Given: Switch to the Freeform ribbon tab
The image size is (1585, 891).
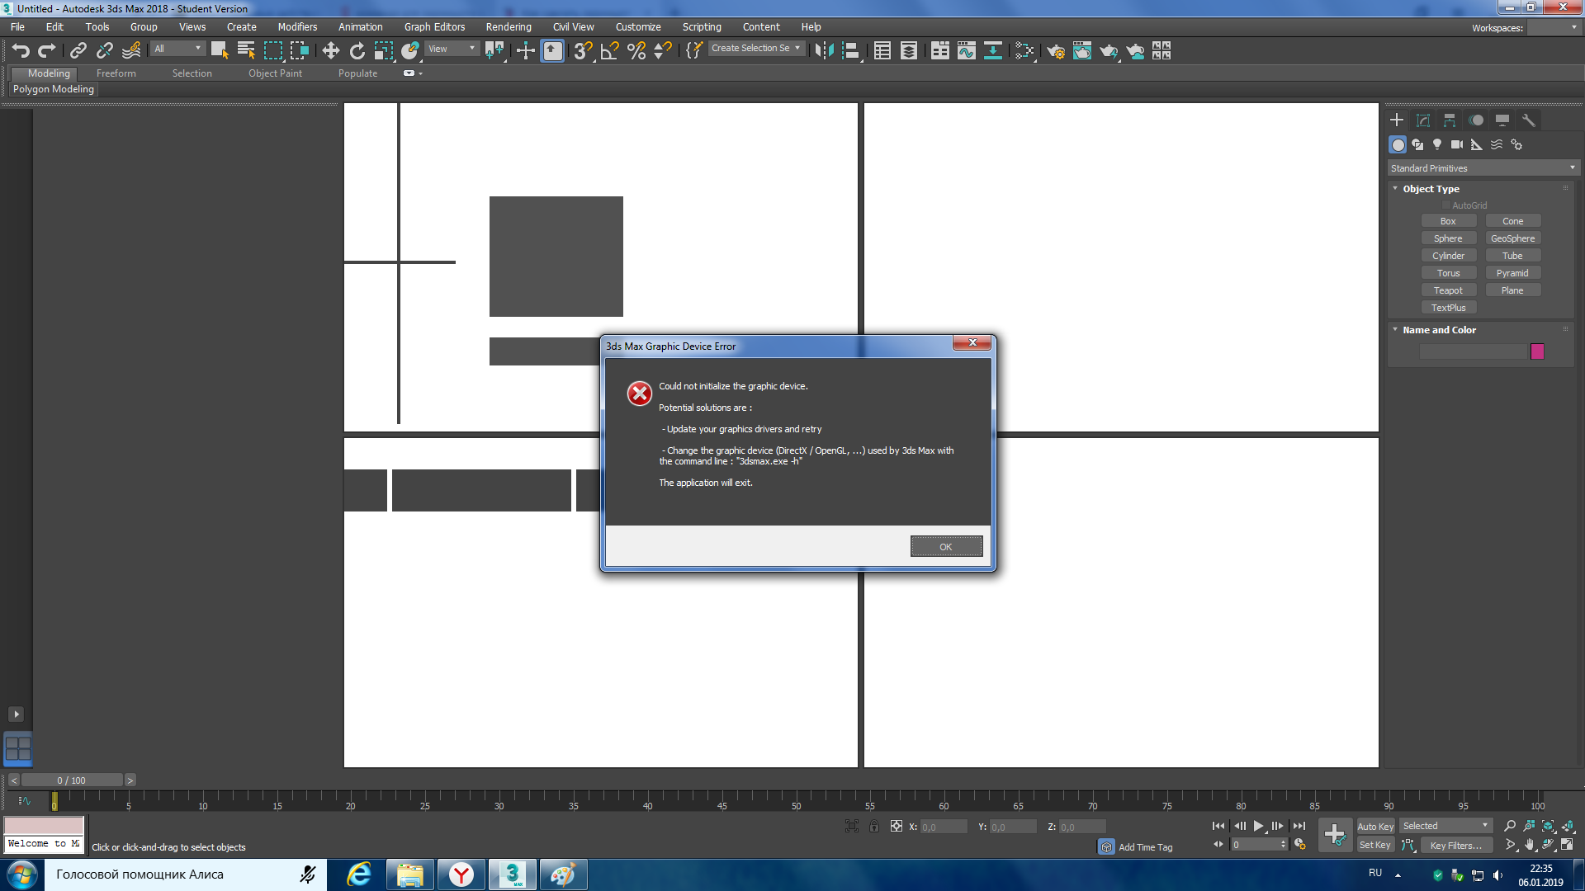Looking at the screenshot, I should pos(116,73).
